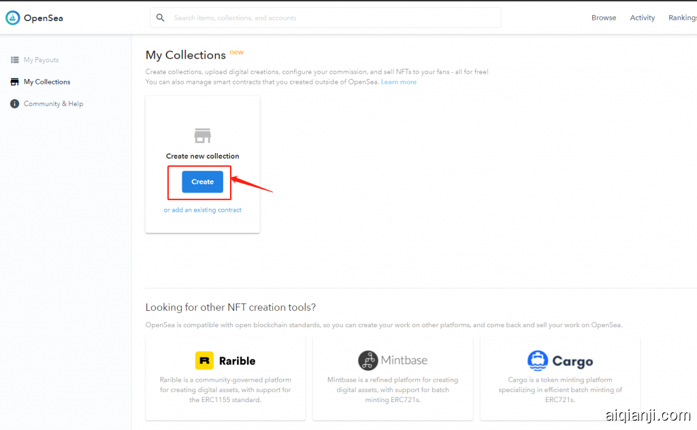Open Community & Help in the sidebar

click(x=53, y=103)
